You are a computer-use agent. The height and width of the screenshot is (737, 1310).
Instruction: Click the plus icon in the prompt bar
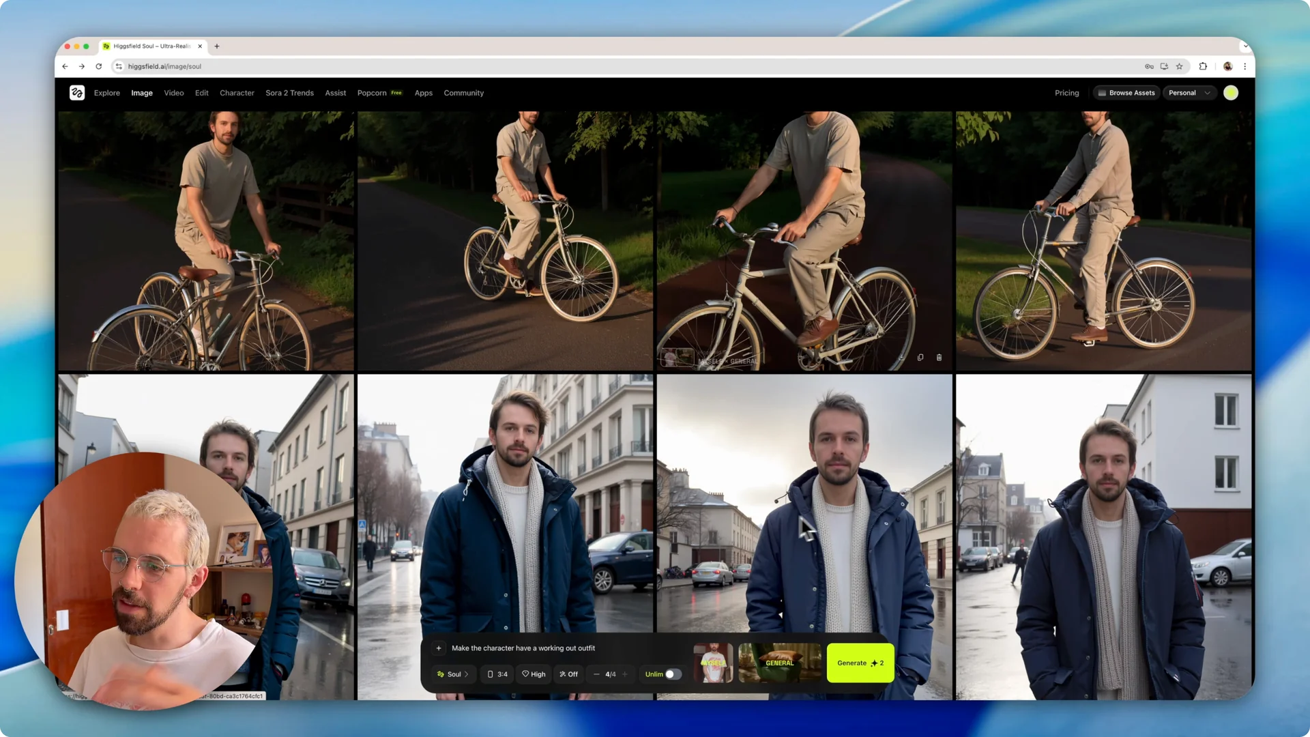(x=439, y=648)
